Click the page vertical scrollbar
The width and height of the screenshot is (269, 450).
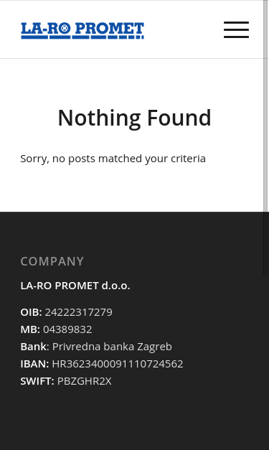[266, 138]
